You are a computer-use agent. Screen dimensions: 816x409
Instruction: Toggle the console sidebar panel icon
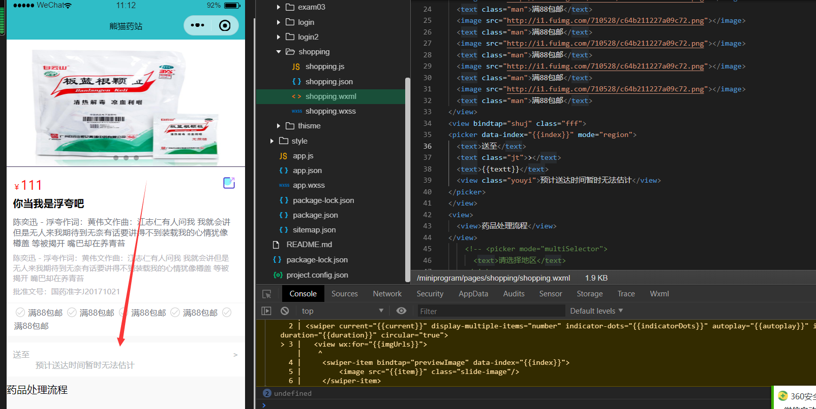(x=266, y=311)
